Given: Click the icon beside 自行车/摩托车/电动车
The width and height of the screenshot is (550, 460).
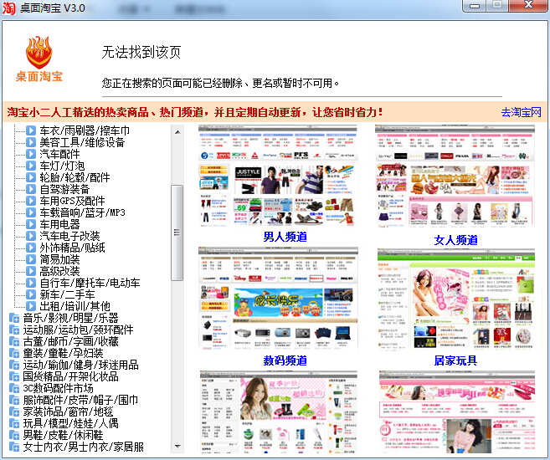Looking at the screenshot, I should tap(31, 283).
